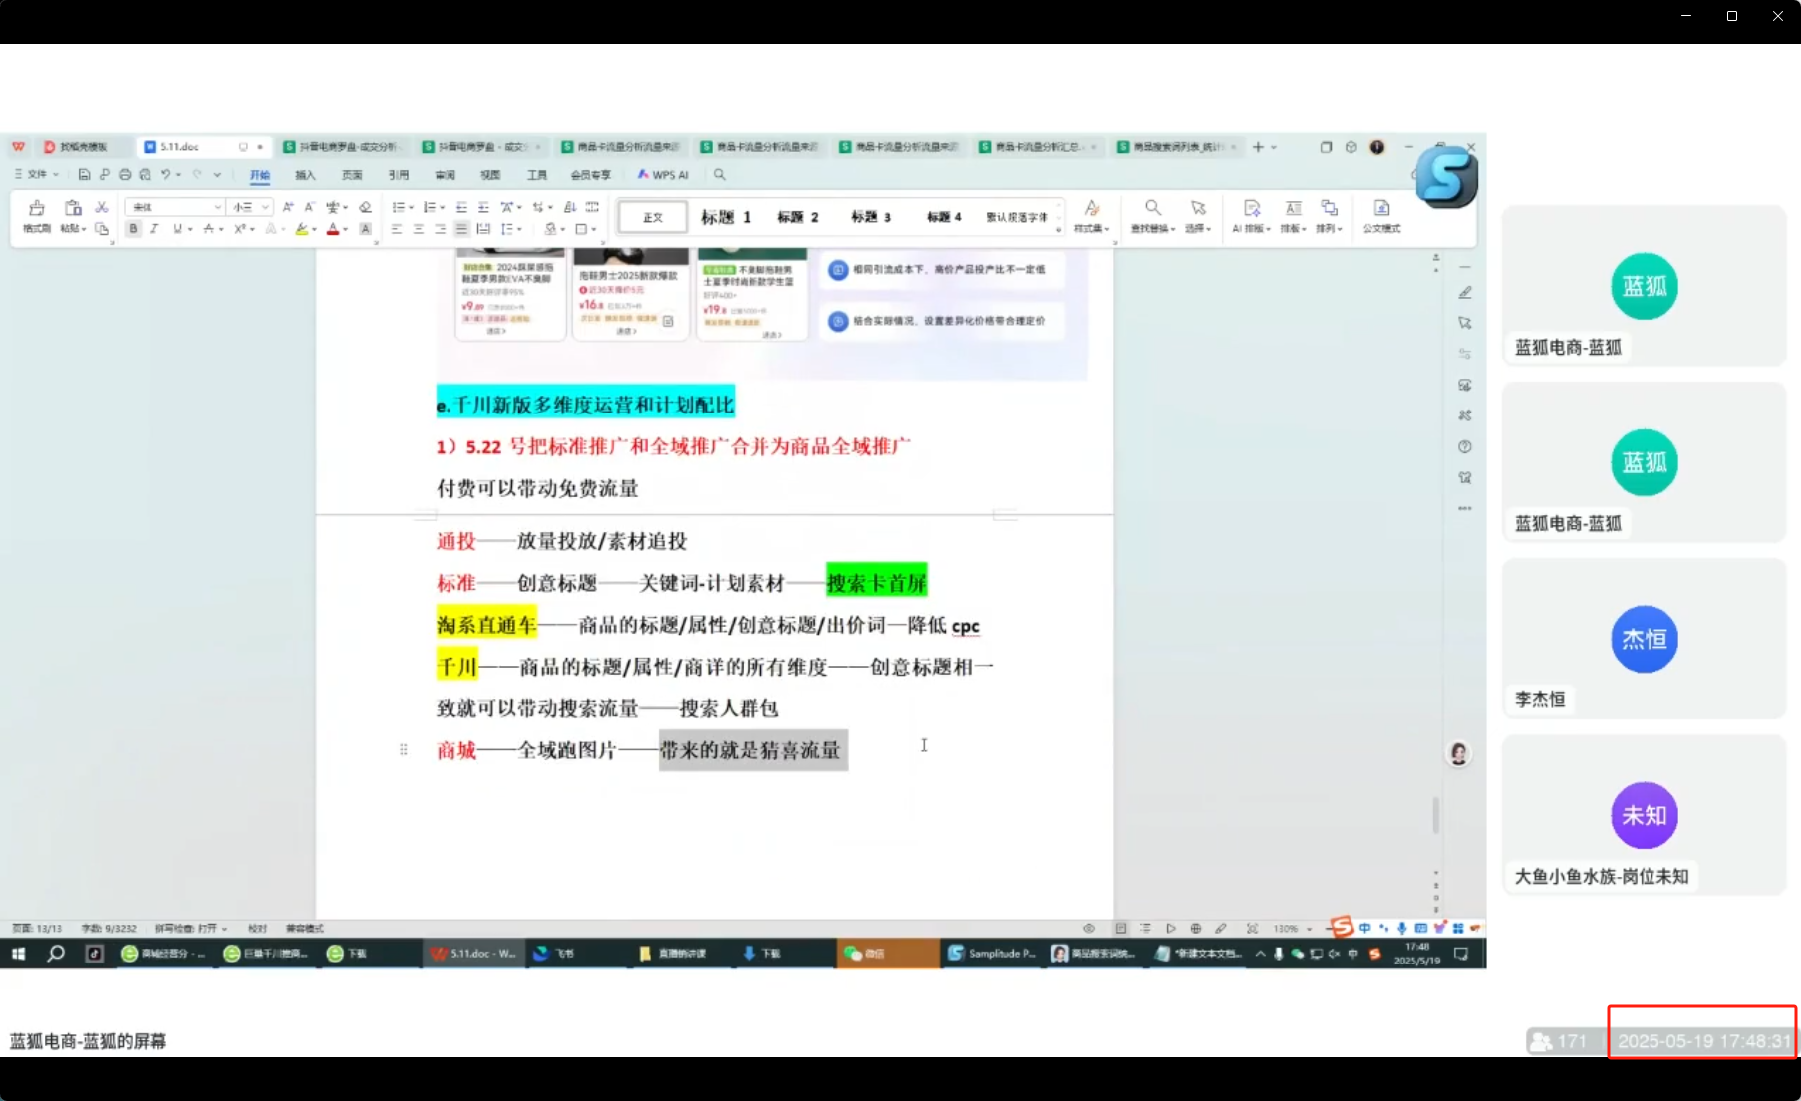
Task: Open the WPS AI button
Action: [664, 175]
